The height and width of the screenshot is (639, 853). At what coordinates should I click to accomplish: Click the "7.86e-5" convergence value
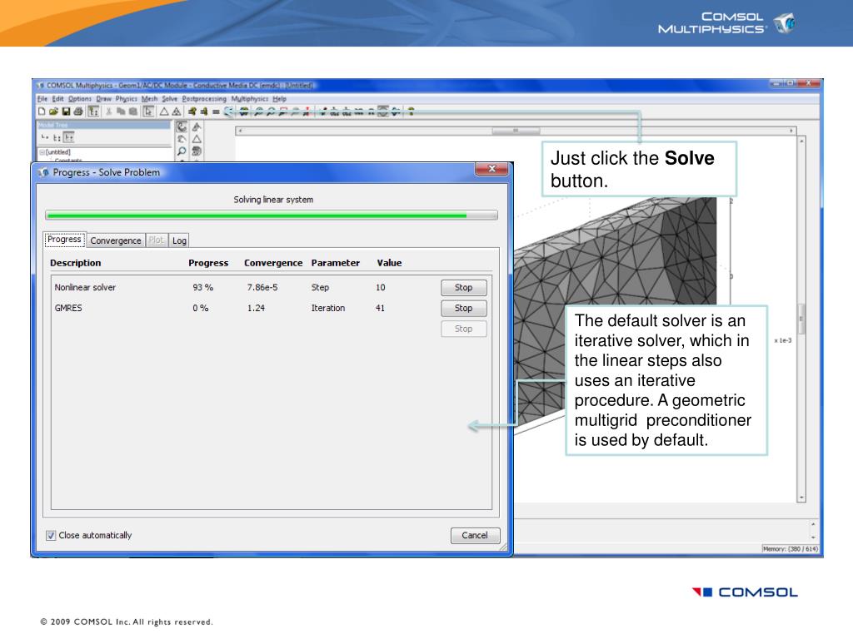[x=262, y=287]
